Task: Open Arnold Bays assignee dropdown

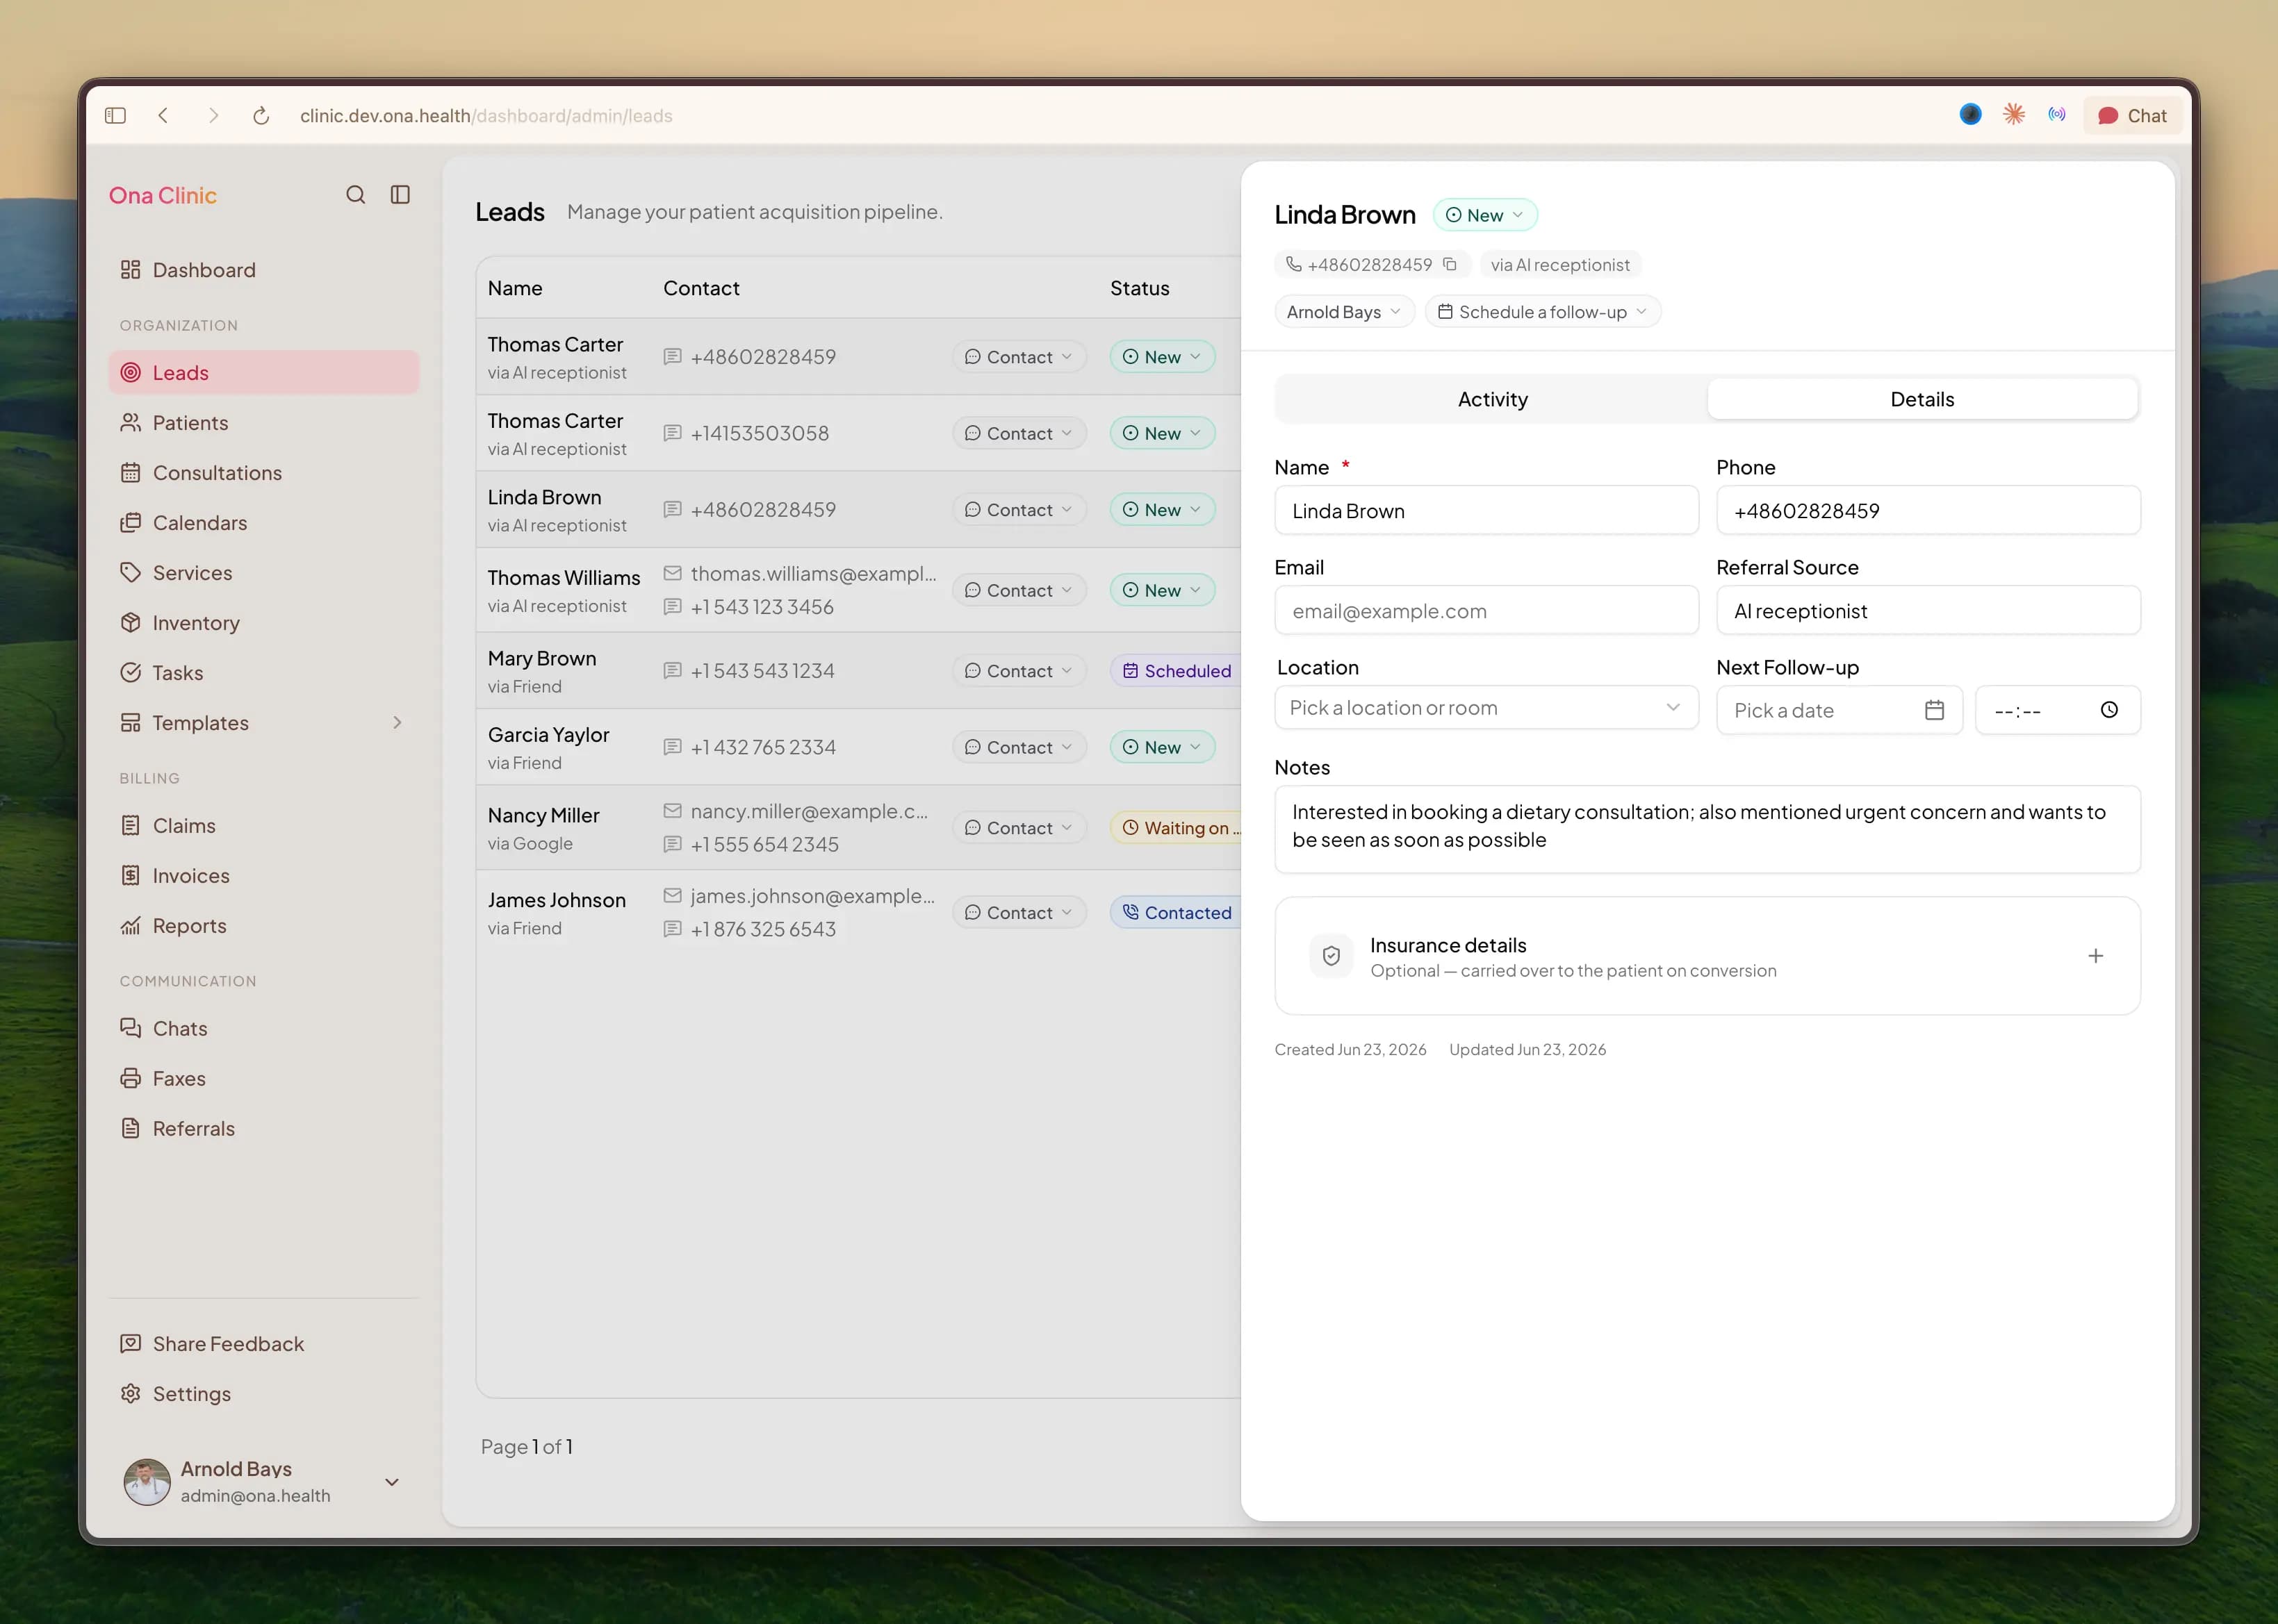Action: (x=1343, y=312)
